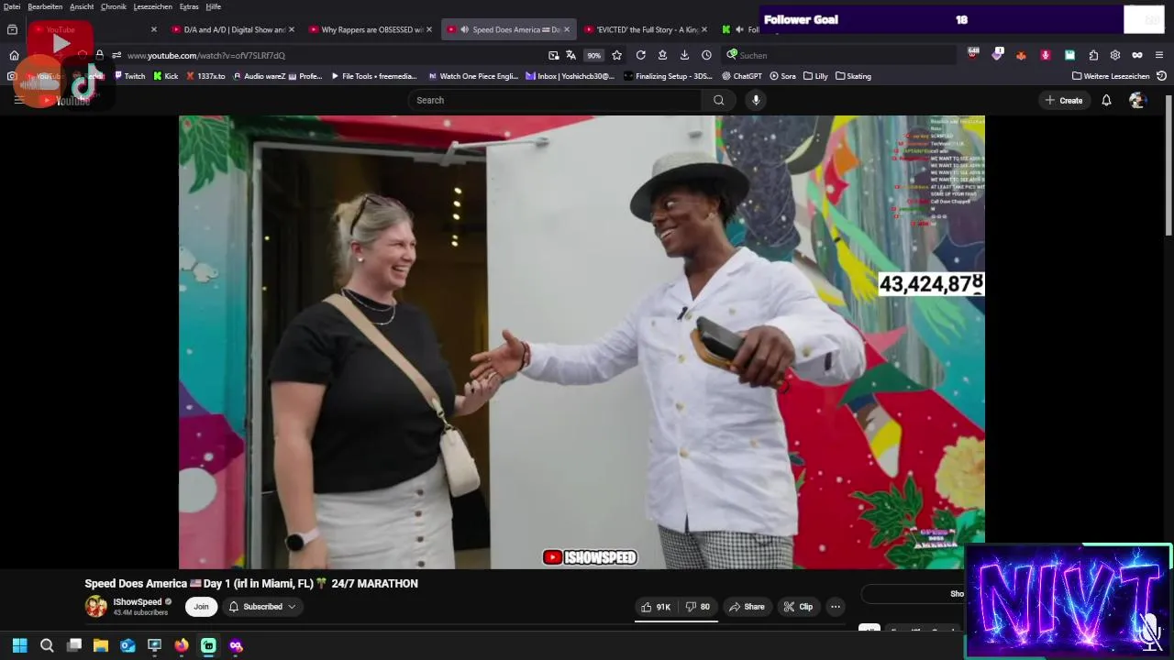Click the YouTube search box
Viewport: 1174px width, 660px height.
(x=555, y=100)
